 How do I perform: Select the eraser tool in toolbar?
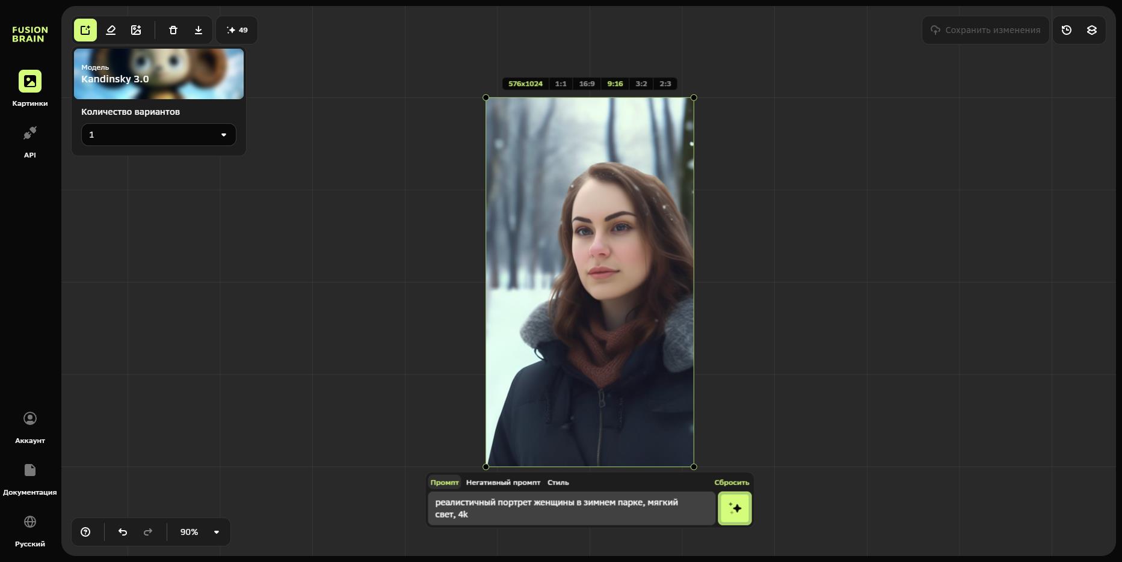click(111, 30)
